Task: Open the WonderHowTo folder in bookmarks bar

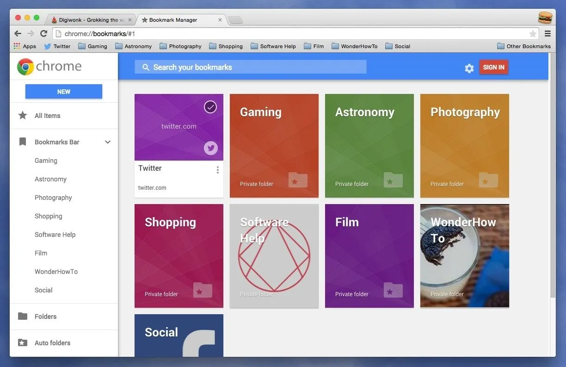Action: click(354, 46)
